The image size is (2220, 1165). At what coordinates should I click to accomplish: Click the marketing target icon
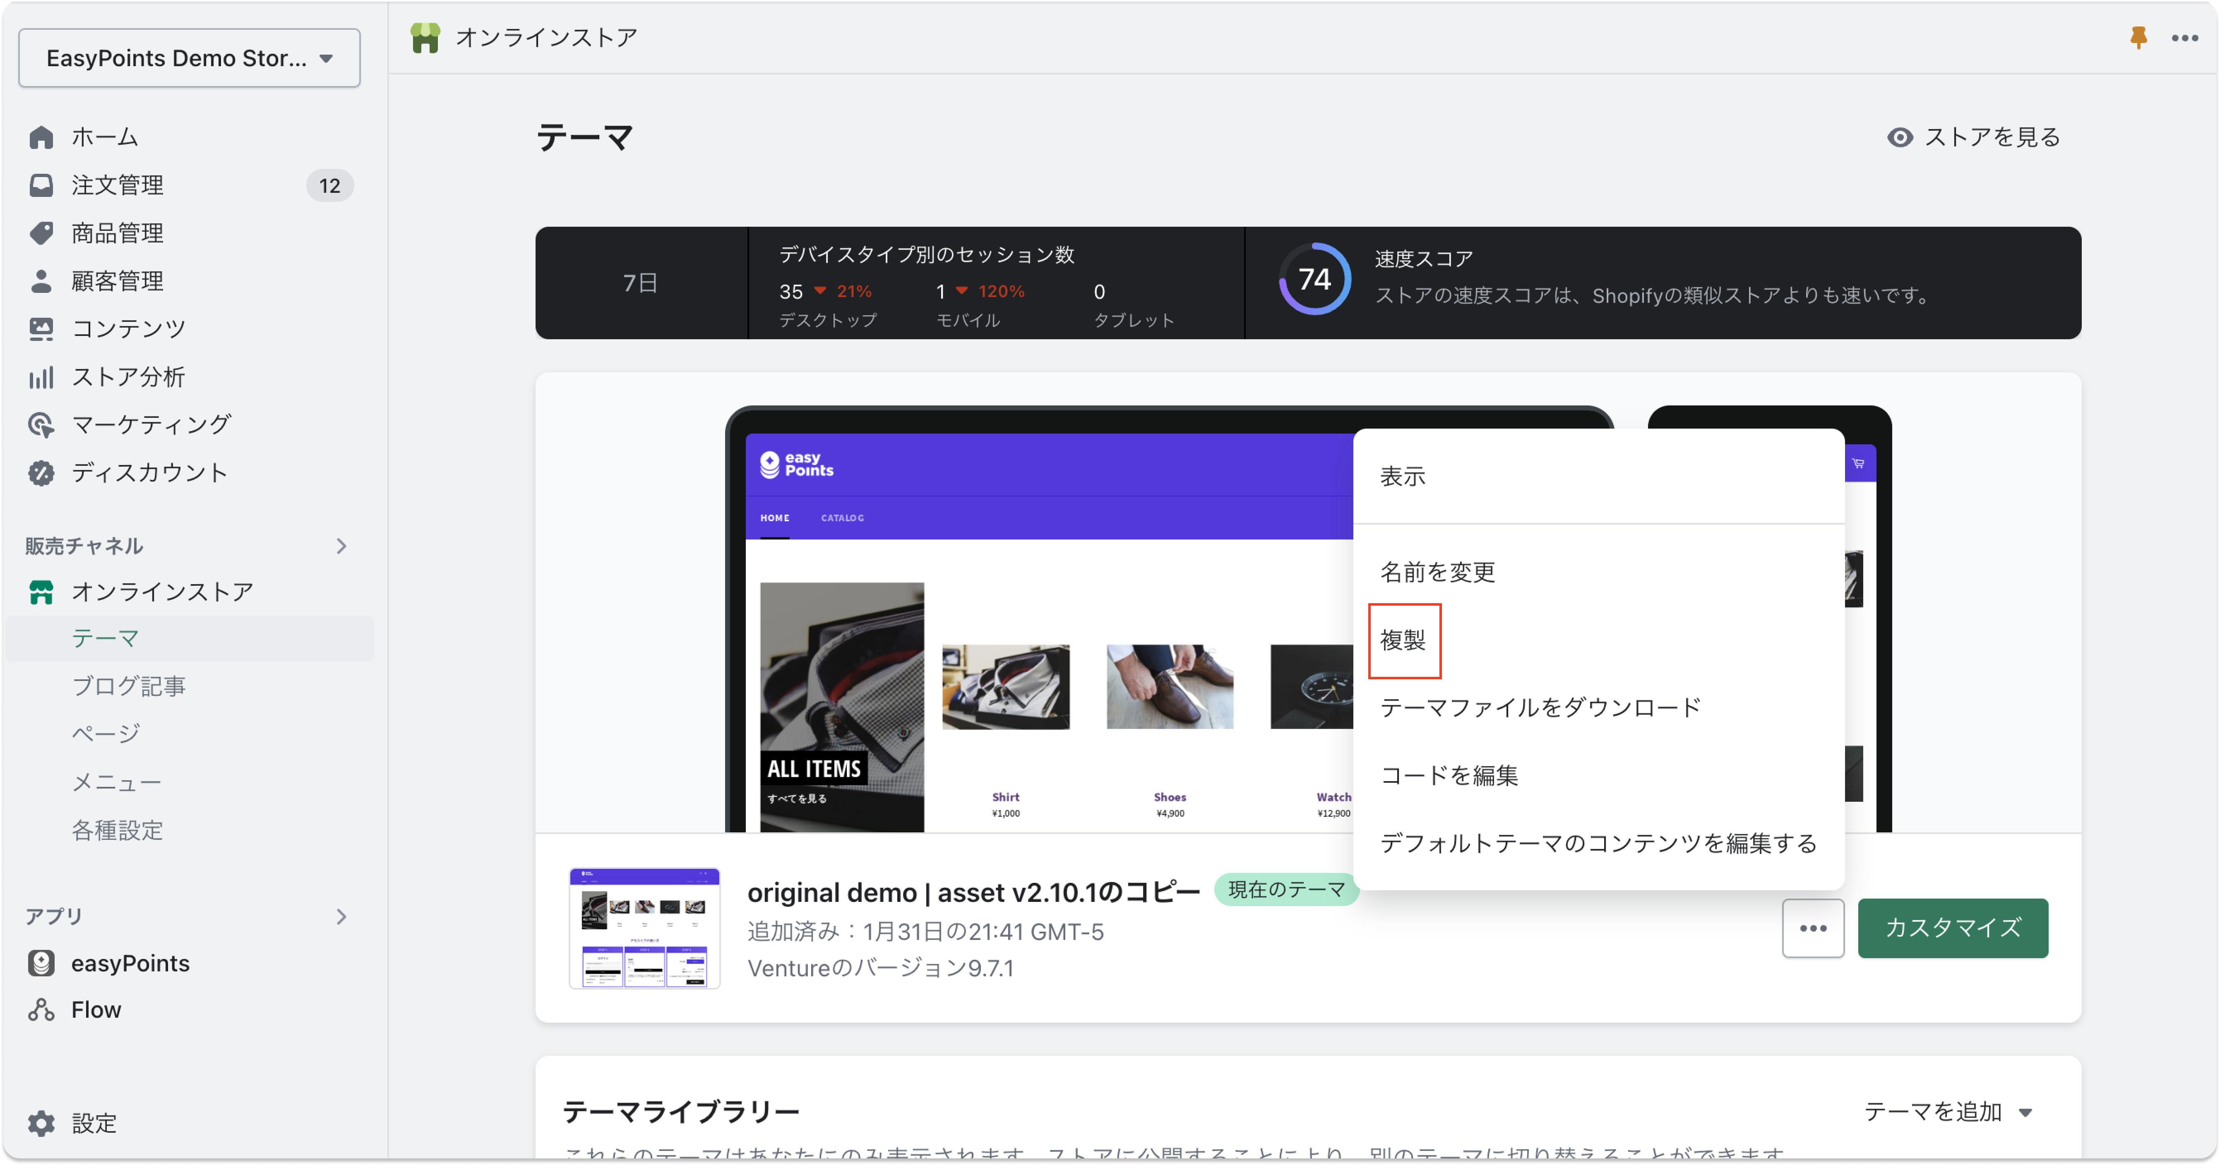(41, 424)
